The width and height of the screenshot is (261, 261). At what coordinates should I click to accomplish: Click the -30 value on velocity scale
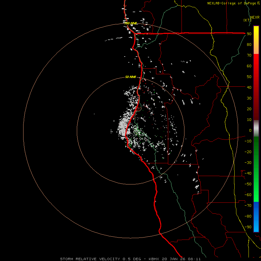tap(248, 163)
